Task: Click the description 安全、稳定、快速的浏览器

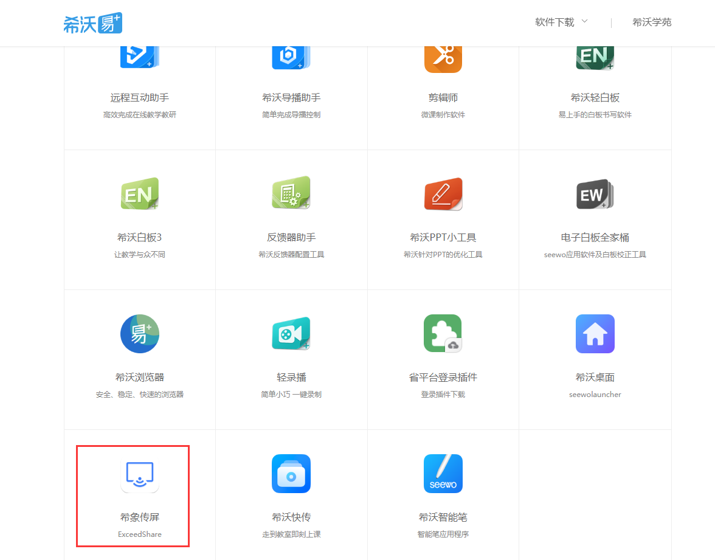Action: click(x=140, y=395)
